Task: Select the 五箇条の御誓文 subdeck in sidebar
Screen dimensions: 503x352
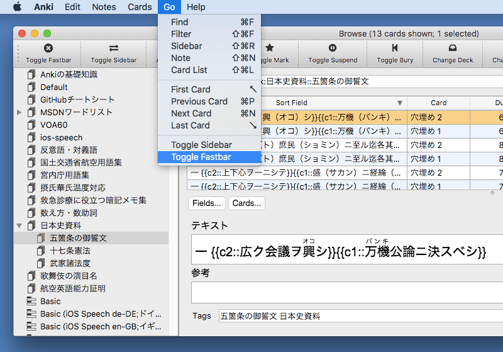Action: (x=91, y=238)
